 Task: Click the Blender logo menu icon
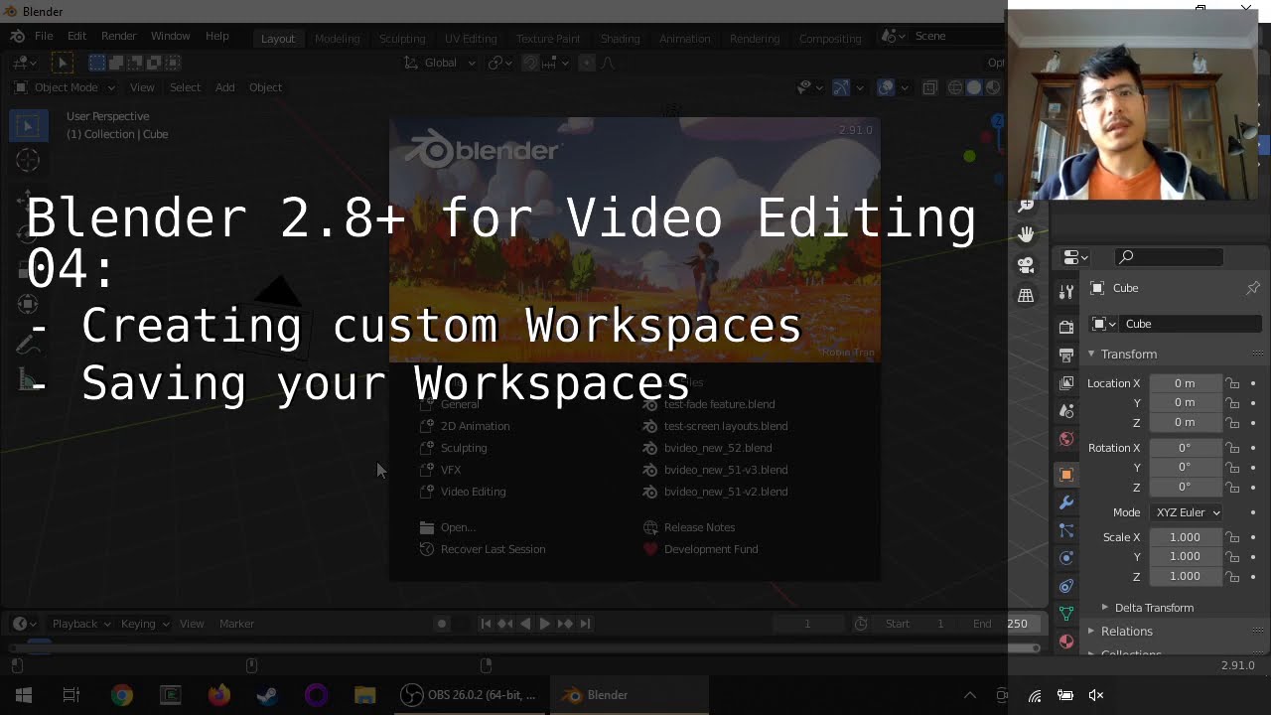[x=18, y=36]
